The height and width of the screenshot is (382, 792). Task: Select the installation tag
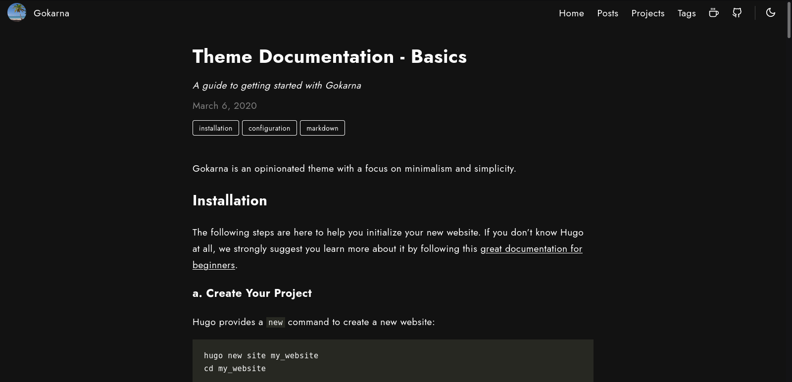click(x=215, y=128)
